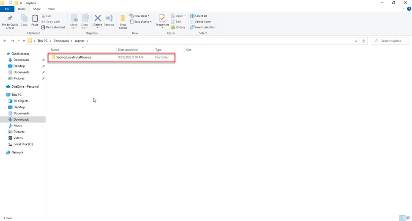The image size is (412, 221).
Task: Click the Search sophos field
Action: click(390, 41)
